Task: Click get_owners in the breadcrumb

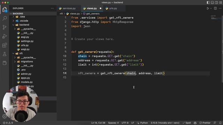Action: click(x=93, y=14)
